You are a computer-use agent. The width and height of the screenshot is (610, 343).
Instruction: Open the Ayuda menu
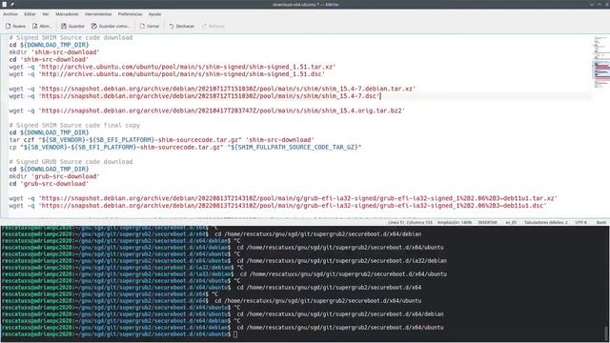point(154,14)
